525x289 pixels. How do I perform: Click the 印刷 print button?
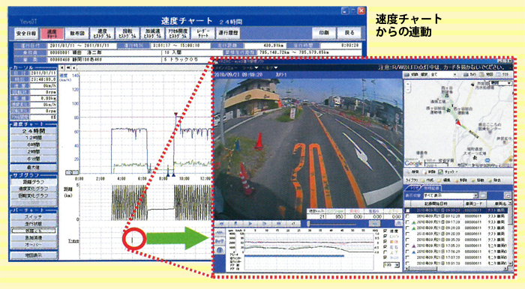323,33
